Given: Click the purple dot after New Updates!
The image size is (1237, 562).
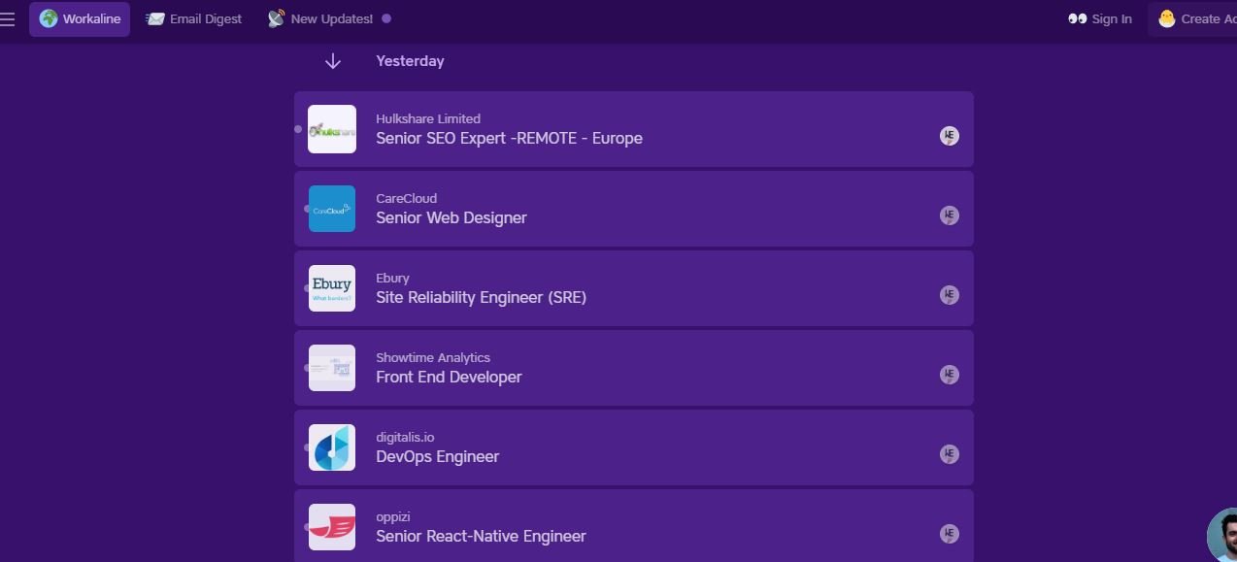Looking at the screenshot, I should [386, 18].
